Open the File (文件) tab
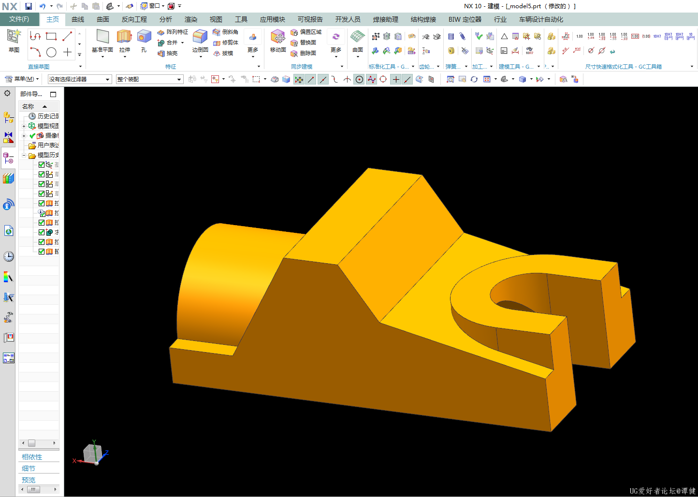The width and height of the screenshot is (698, 497). (19, 19)
